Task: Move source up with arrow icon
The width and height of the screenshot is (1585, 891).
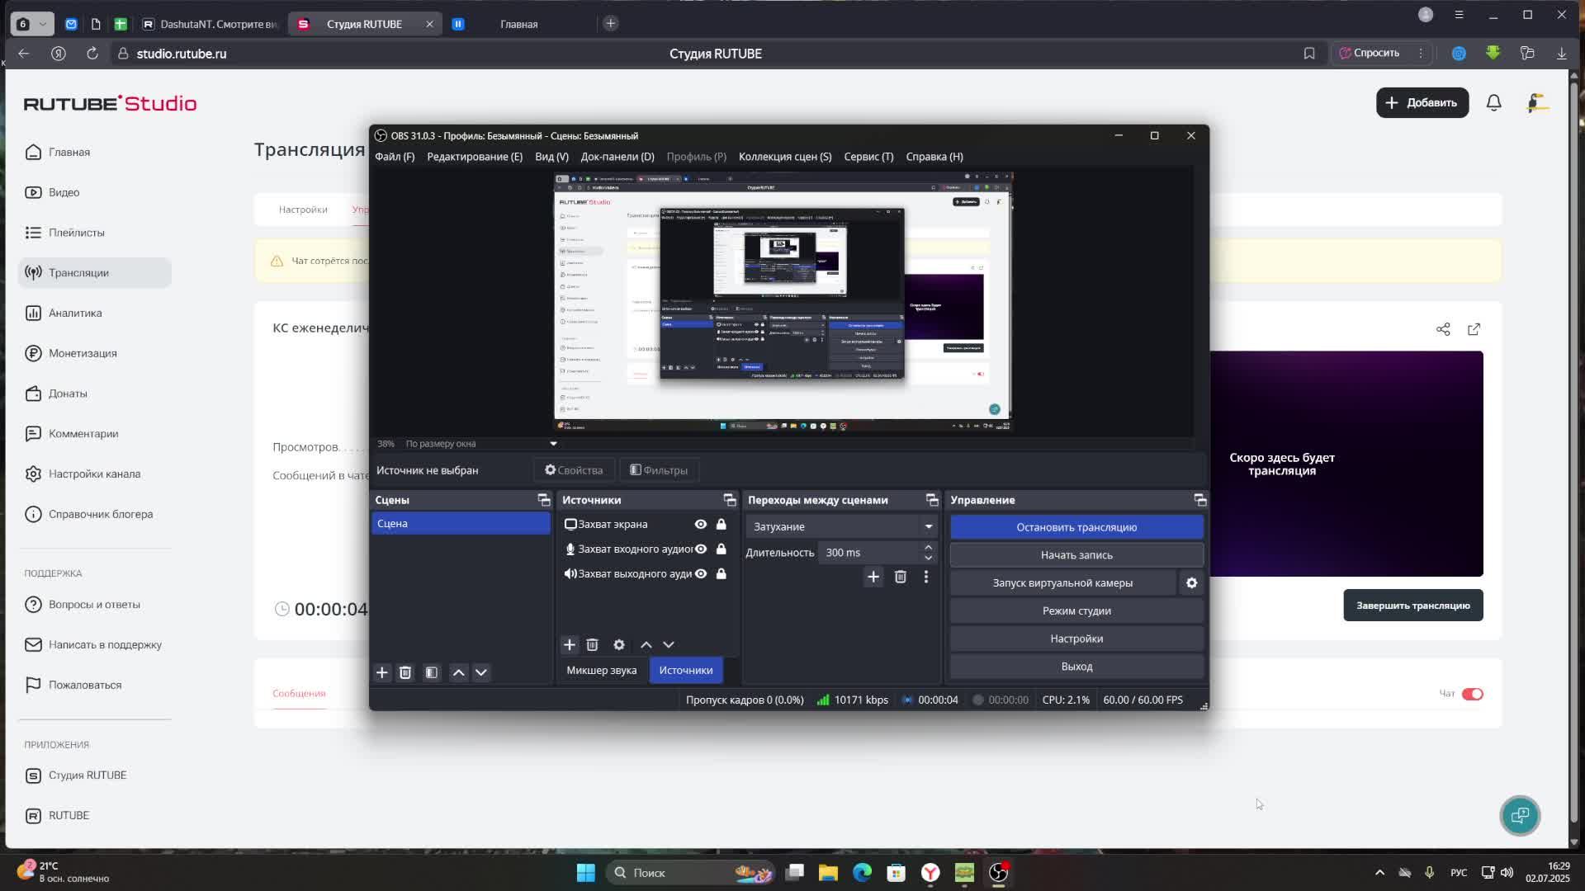Action: tap(646, 645)
